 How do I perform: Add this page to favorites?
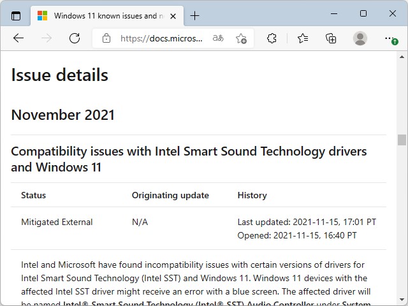tap(241, 38)
